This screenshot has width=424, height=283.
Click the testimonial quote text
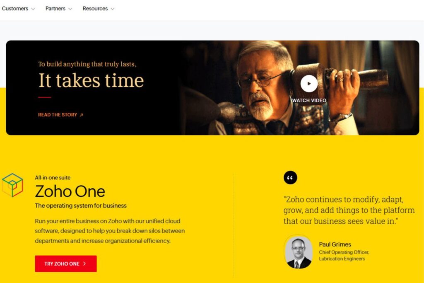pyautogui.click(x=349, y=210)
